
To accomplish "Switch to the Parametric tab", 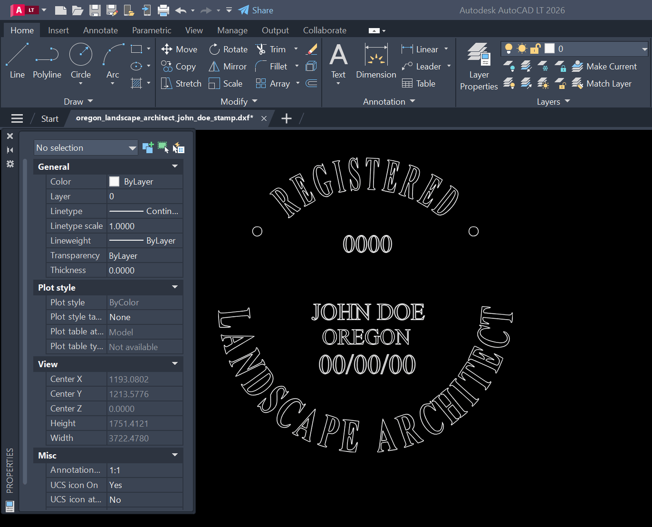I will (152, 30).
